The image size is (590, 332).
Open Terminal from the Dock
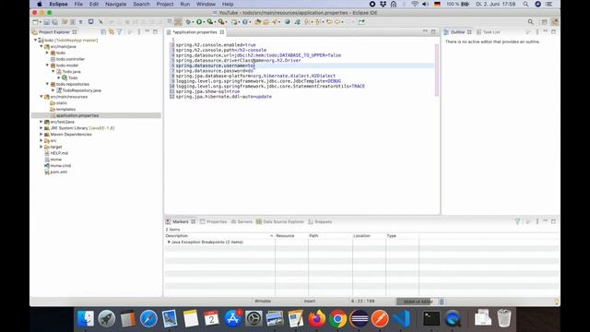pyautogui.click(x=431, y=319)
